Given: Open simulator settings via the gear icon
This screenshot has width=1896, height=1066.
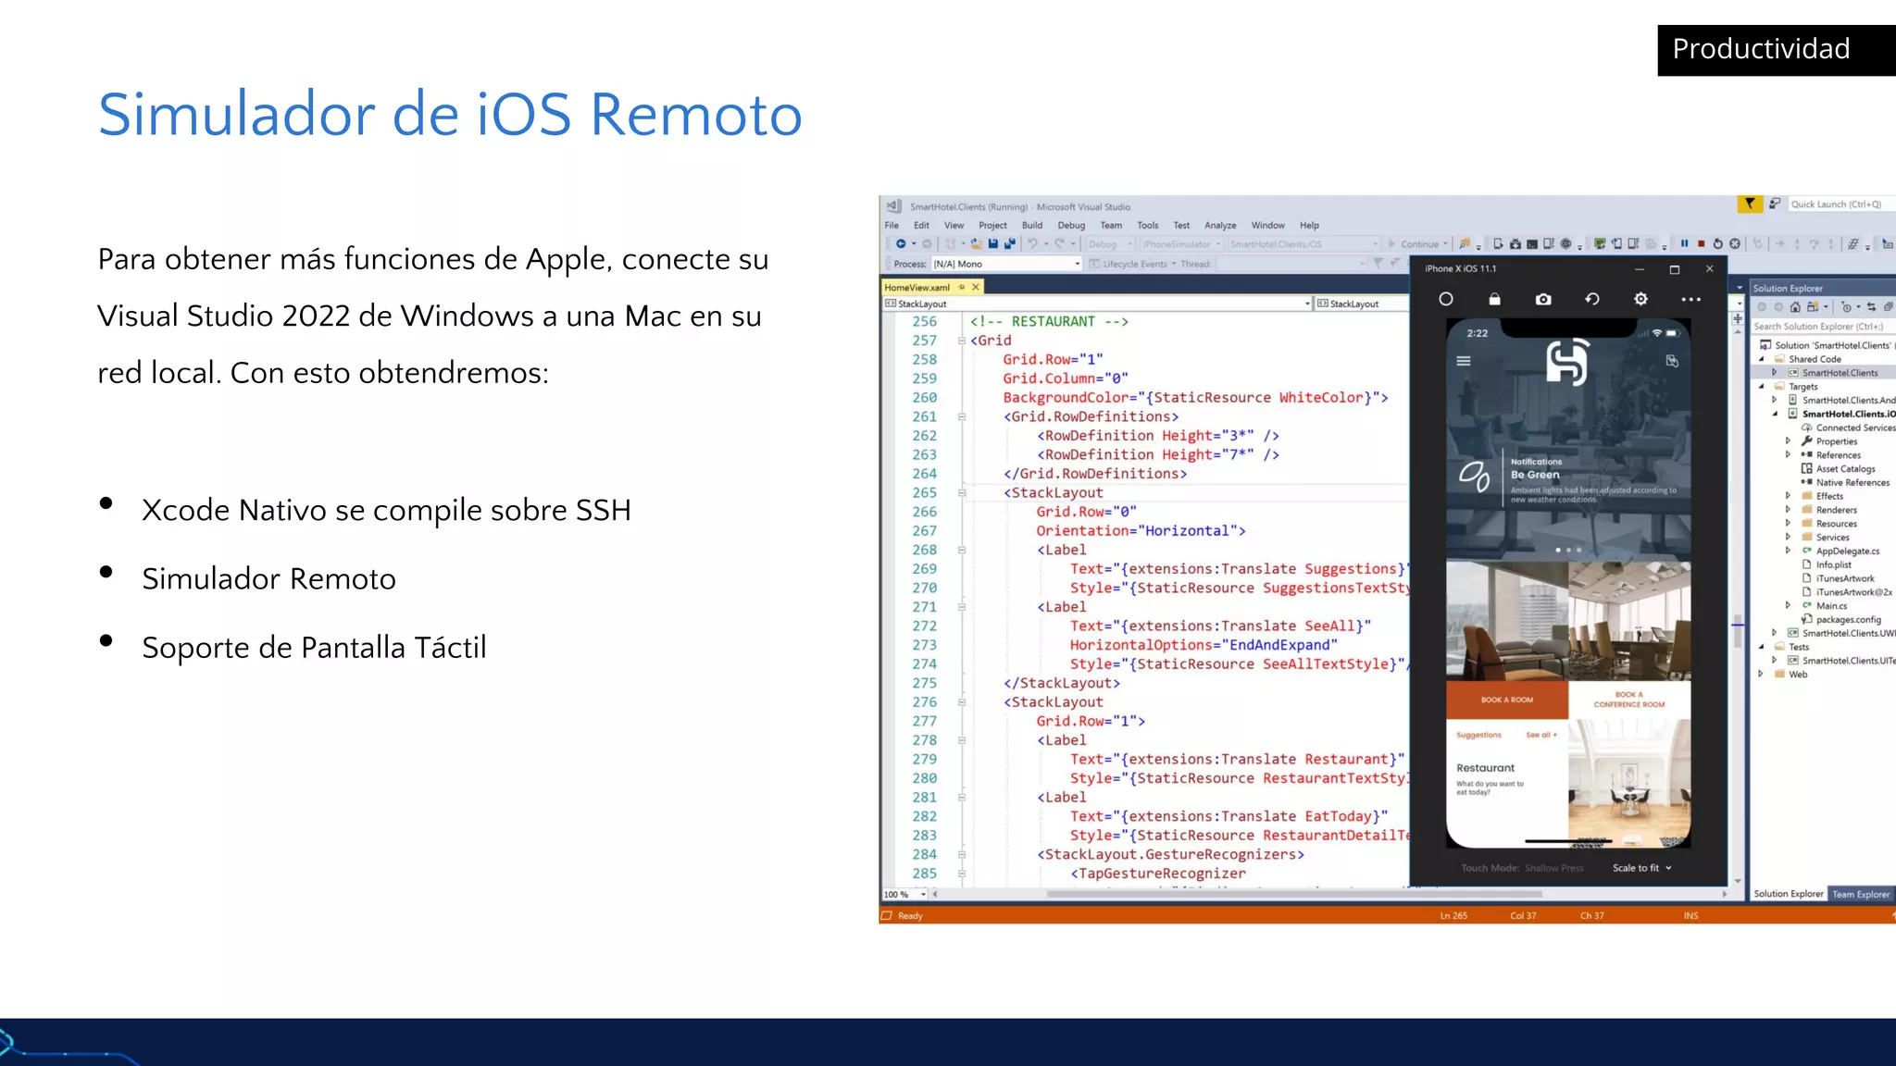Looking at the screenshot, I should coord(1640,299).
